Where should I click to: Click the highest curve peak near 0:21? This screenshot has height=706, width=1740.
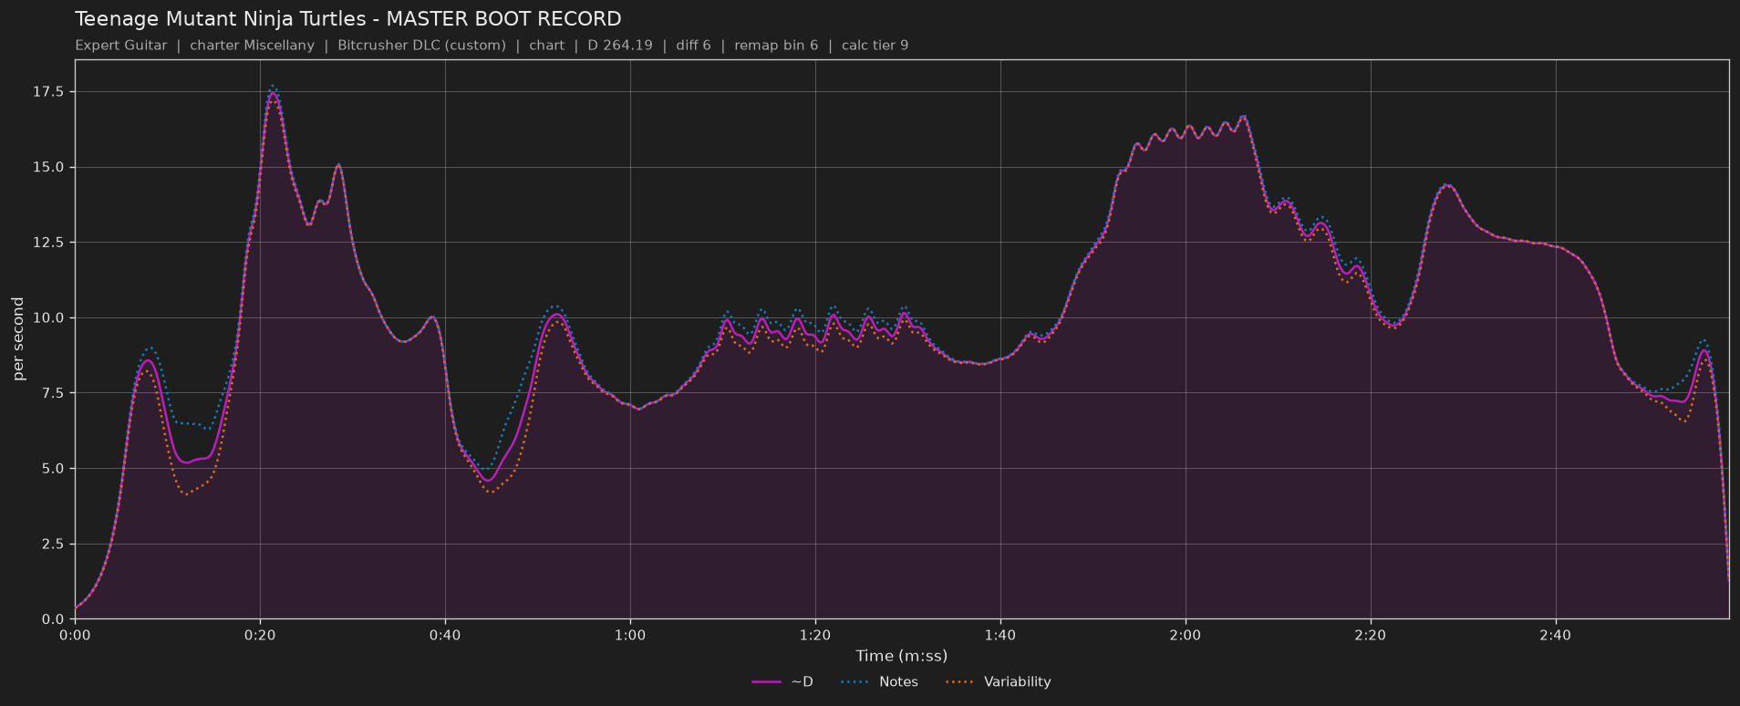tap(273, 93)
